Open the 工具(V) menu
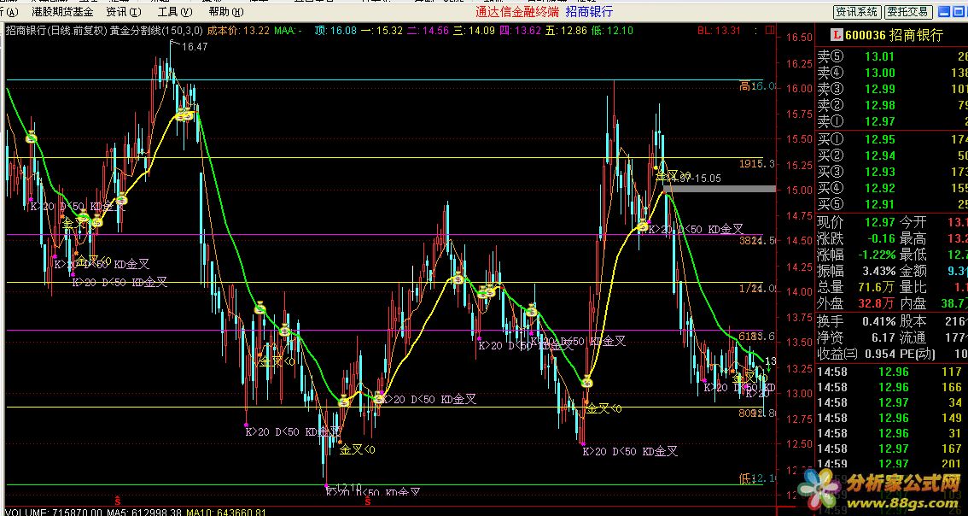 coord(175,12)
